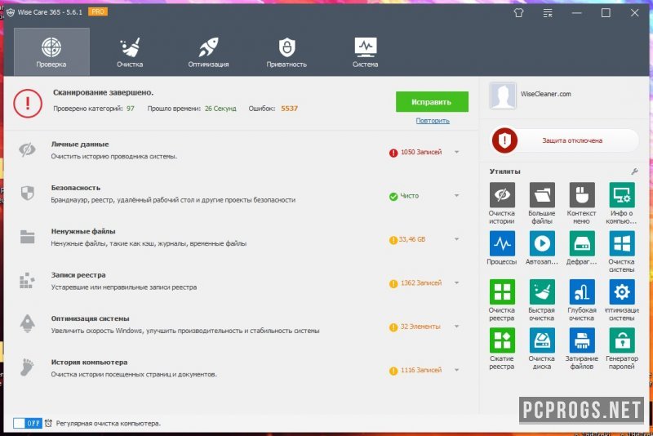Select the Ненужные файлы heading

click(x=83, y=232)
